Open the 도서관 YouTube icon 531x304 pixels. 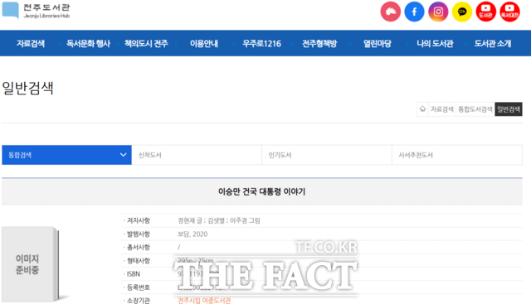485,12
